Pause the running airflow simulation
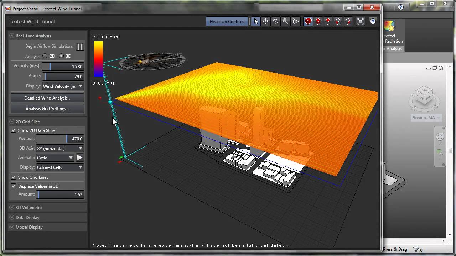The width and height of the screenshot is (456, 256). (x=80, y=46)
